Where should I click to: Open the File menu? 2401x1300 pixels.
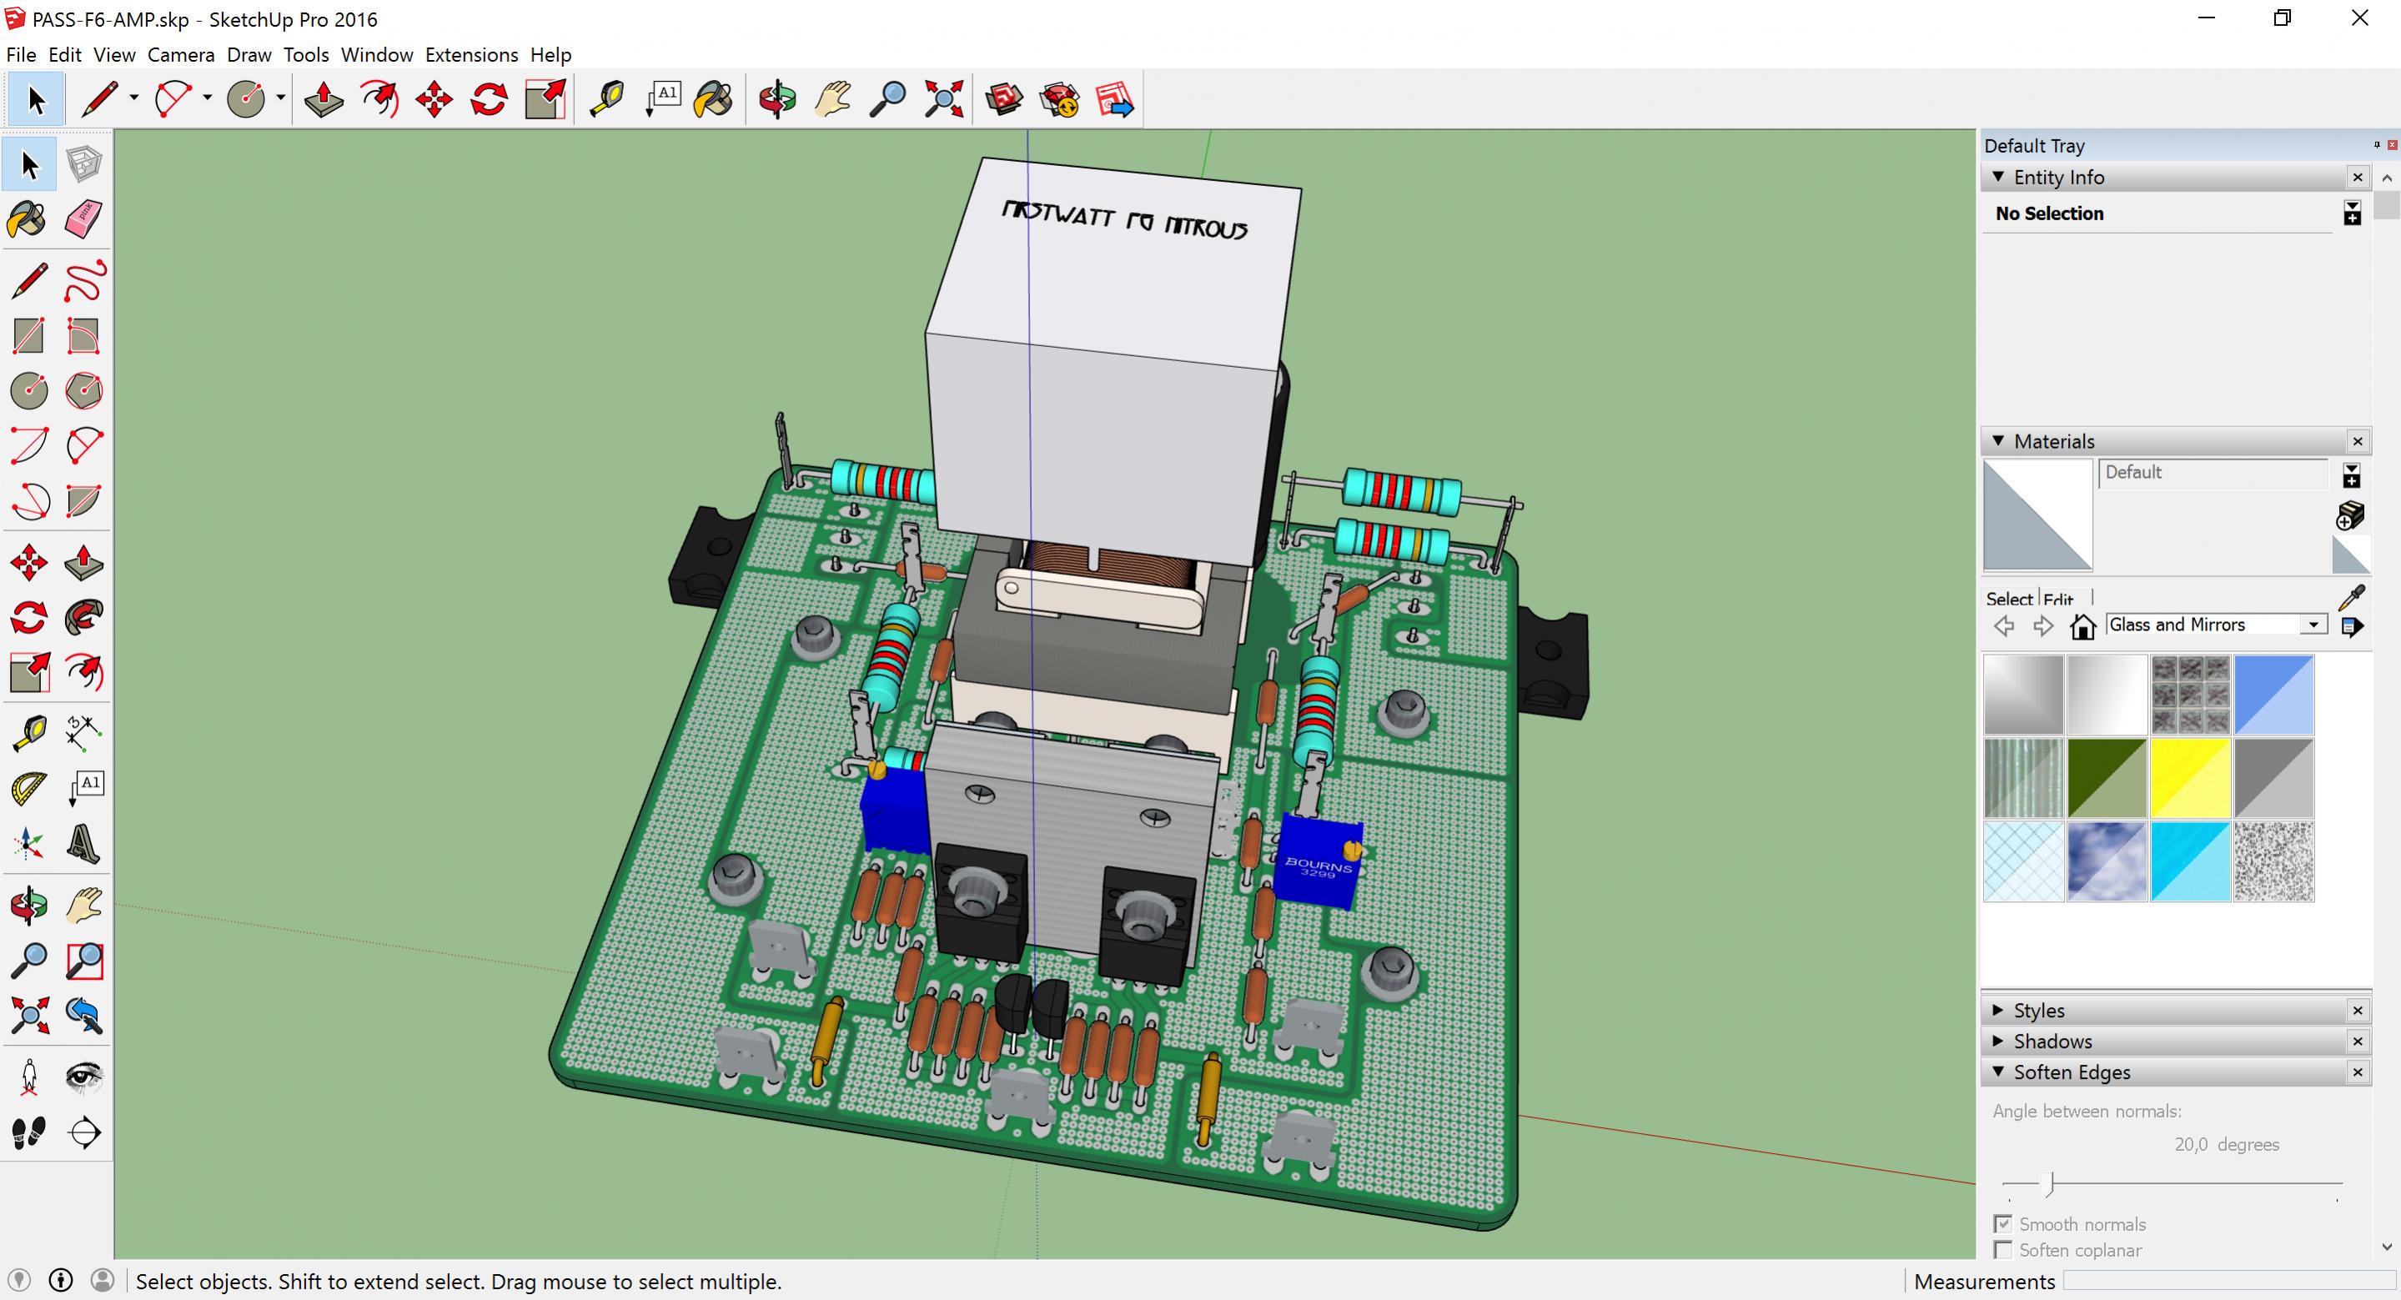22,54
